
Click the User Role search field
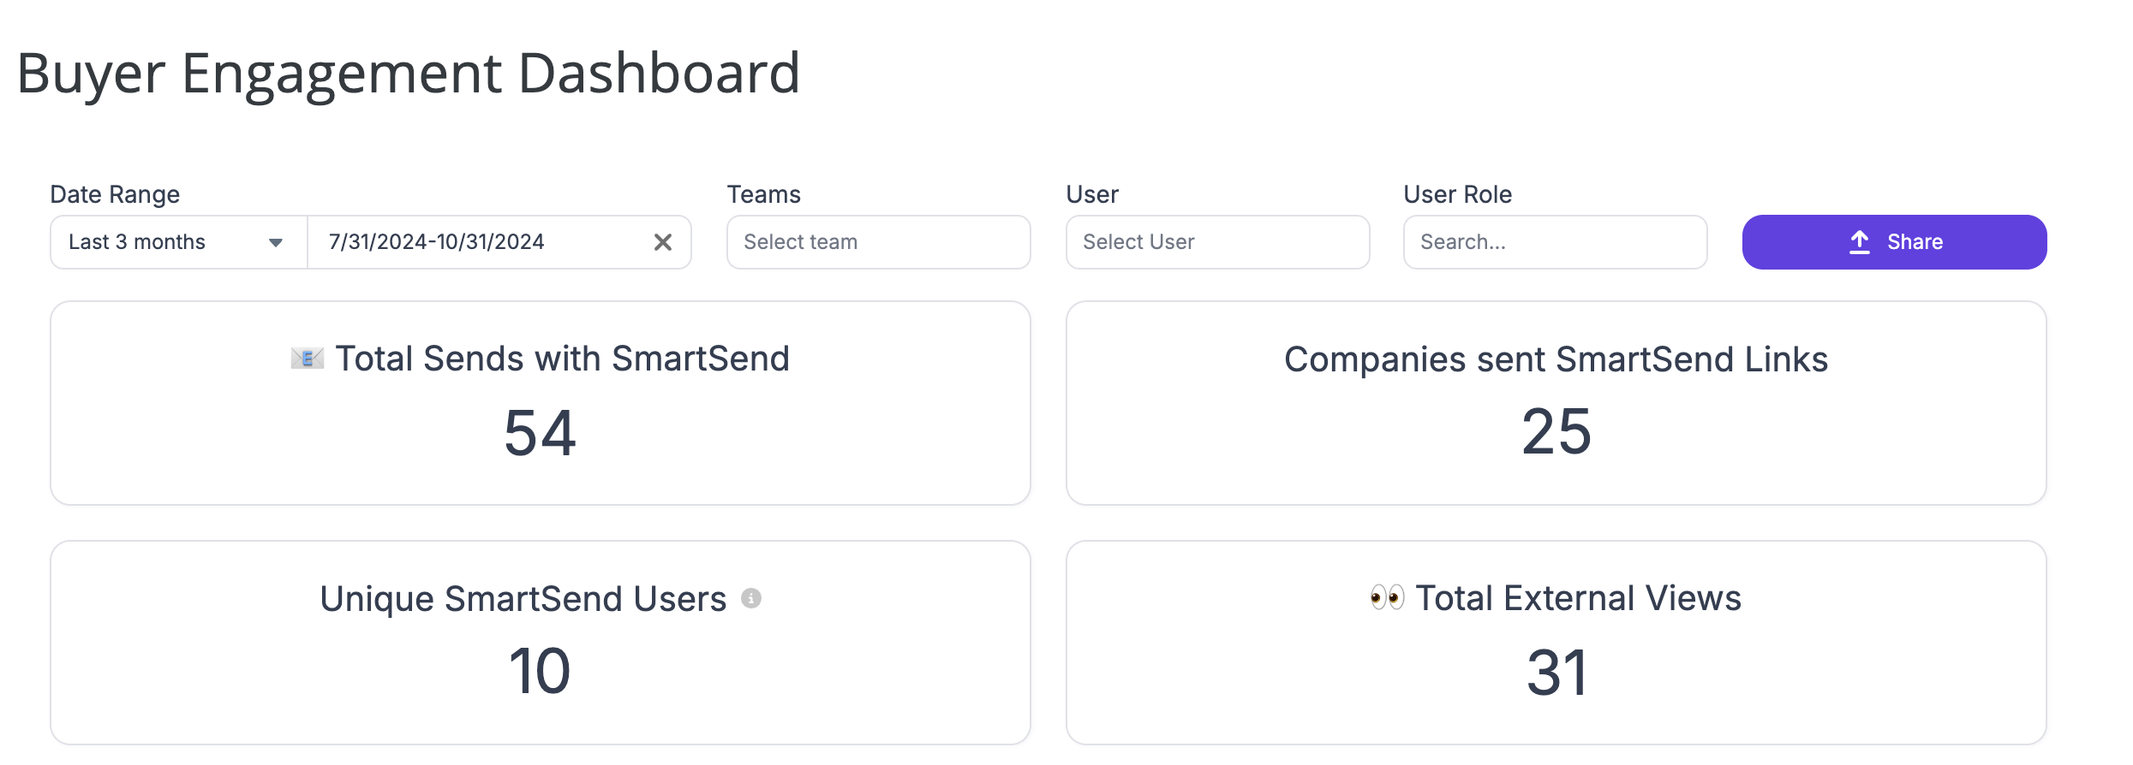pyautogui.click(x=1555, y=242)
